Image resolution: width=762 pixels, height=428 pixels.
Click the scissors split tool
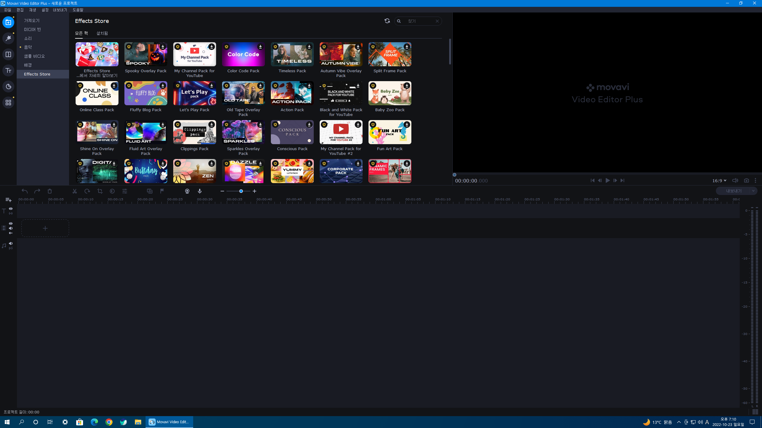pyautogui.click(x=75, y=191)
